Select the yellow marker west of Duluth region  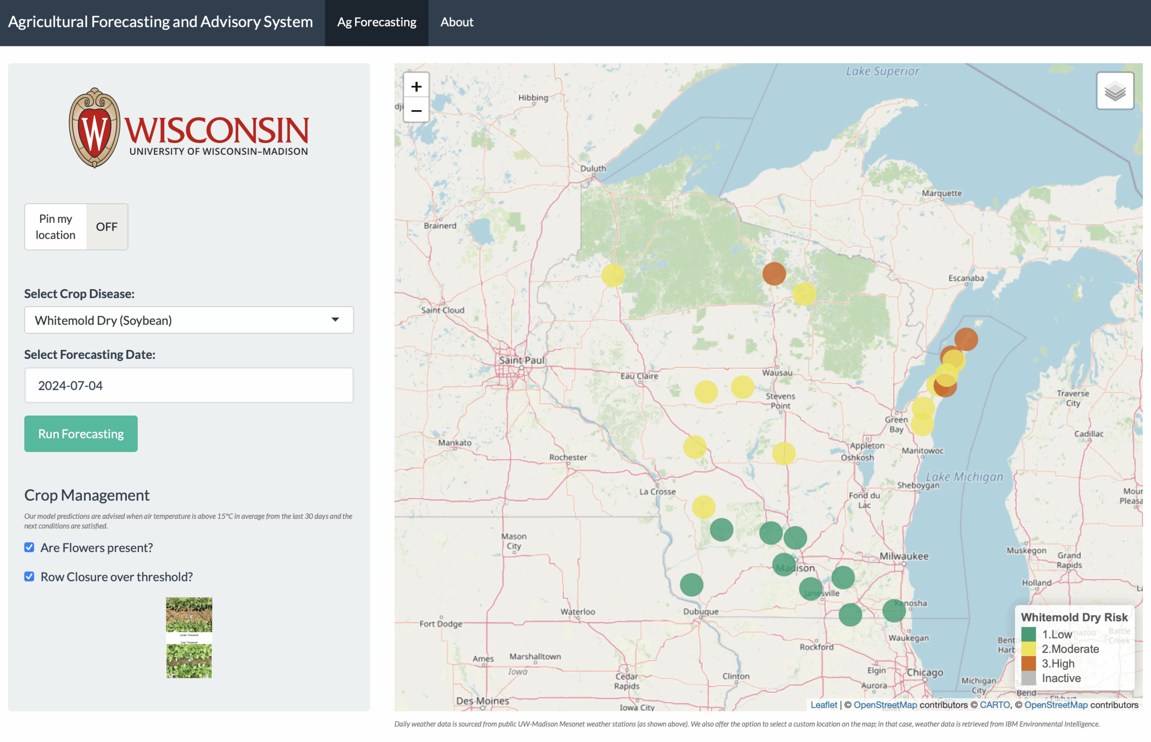(x=613, y=276)
